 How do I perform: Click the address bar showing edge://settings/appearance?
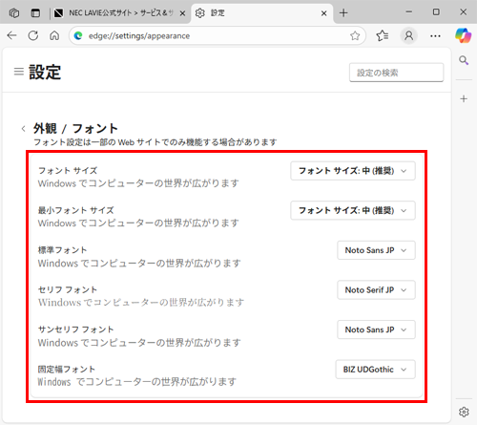pos(218,35)
